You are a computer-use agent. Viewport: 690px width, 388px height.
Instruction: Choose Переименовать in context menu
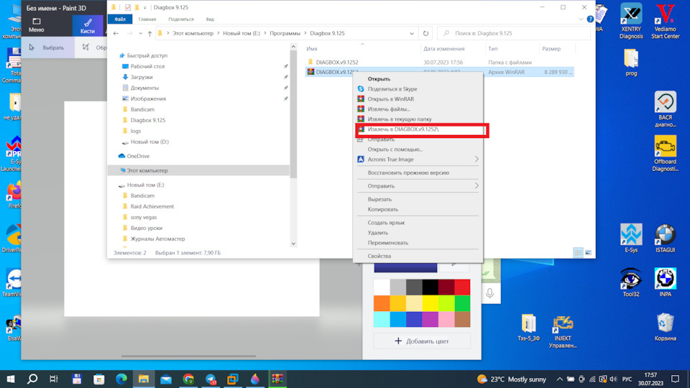[x=418, y=243]
